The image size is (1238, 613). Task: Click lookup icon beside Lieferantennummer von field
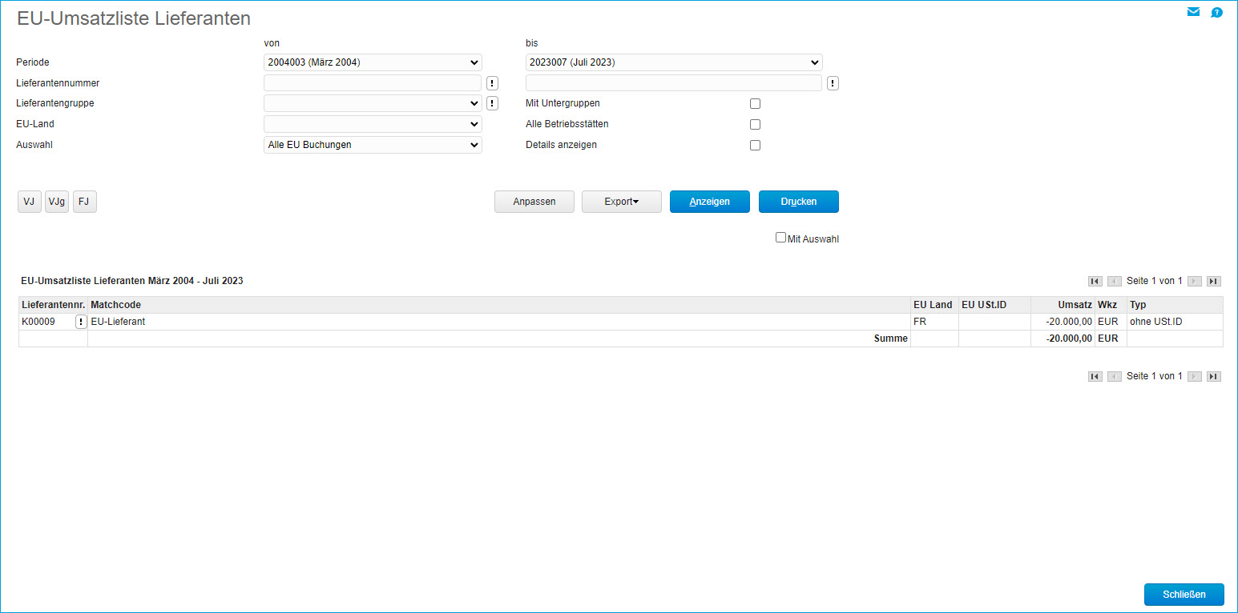492,83
